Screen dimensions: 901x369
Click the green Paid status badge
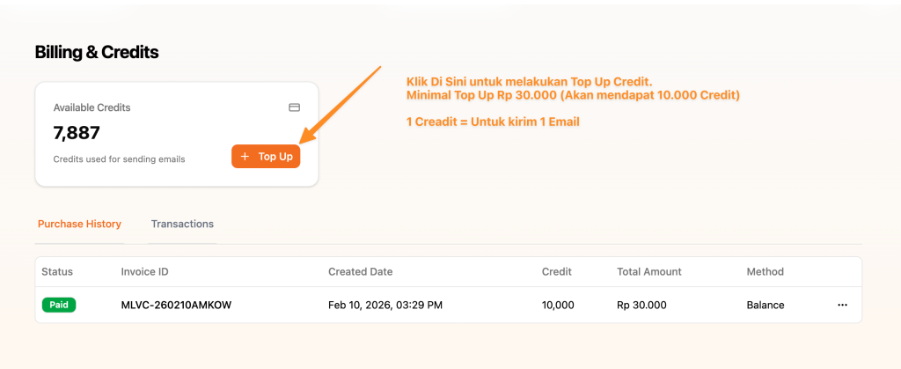click(x=59, y=305)
